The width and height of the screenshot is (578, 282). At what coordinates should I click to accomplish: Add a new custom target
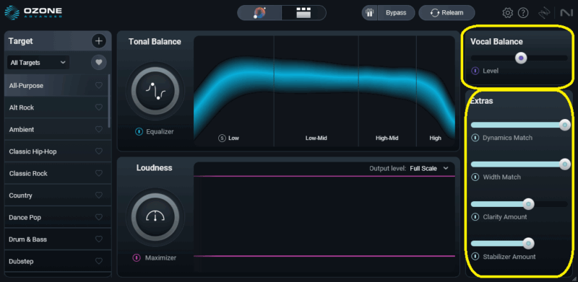99,41
